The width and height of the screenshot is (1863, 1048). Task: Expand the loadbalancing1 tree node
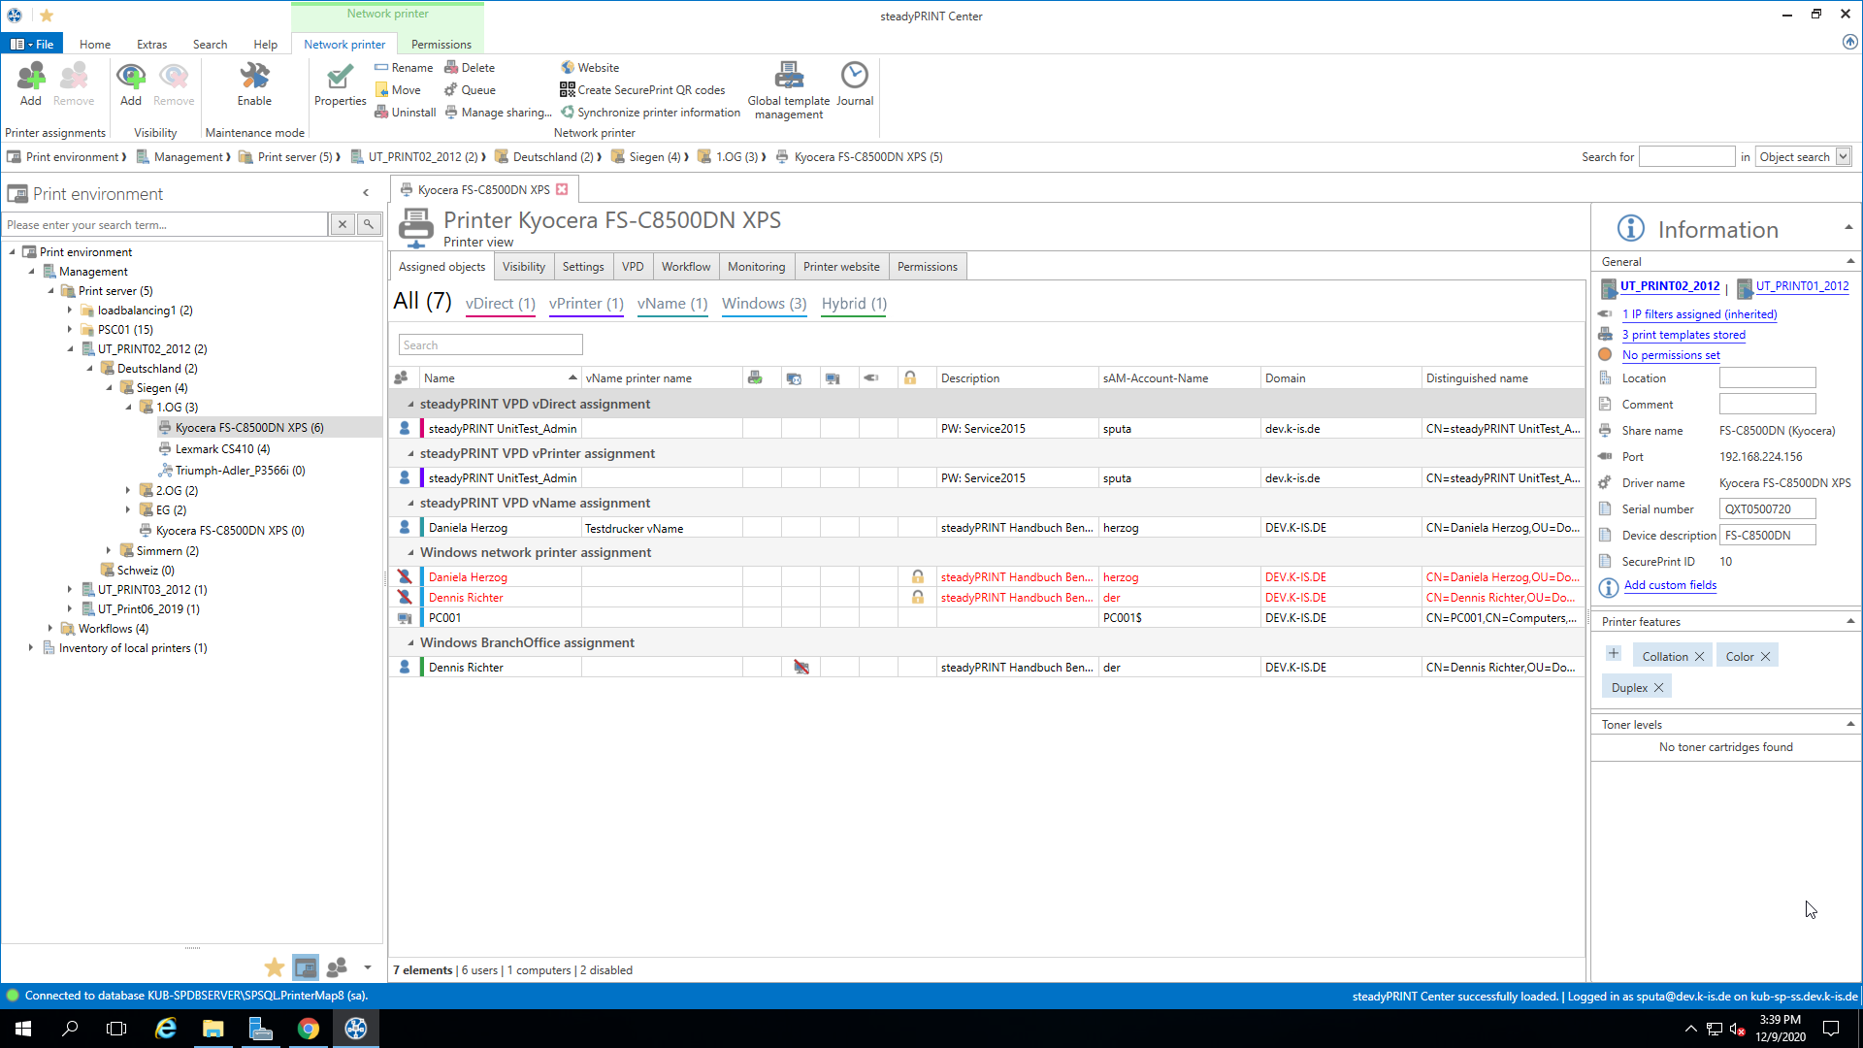point(70,311)
